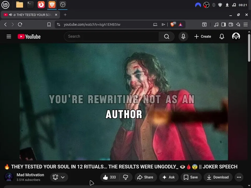The width and height of the screenshot is (251, 188).
Task: Toggle the browser sidebar panel
Action: [224, 25]
